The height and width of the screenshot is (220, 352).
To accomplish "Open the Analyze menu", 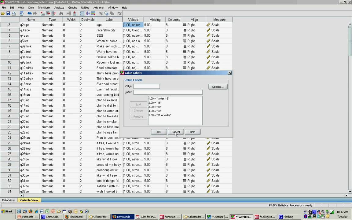I will pos(59,8).
